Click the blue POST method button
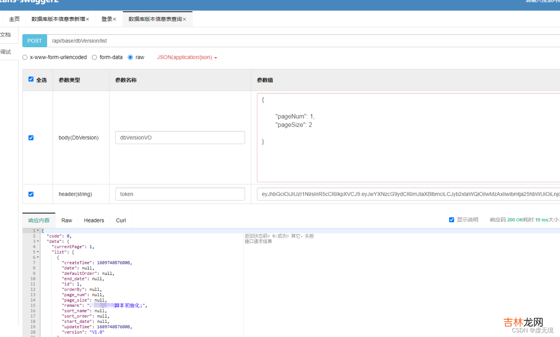560x337 pixels. 35,41
